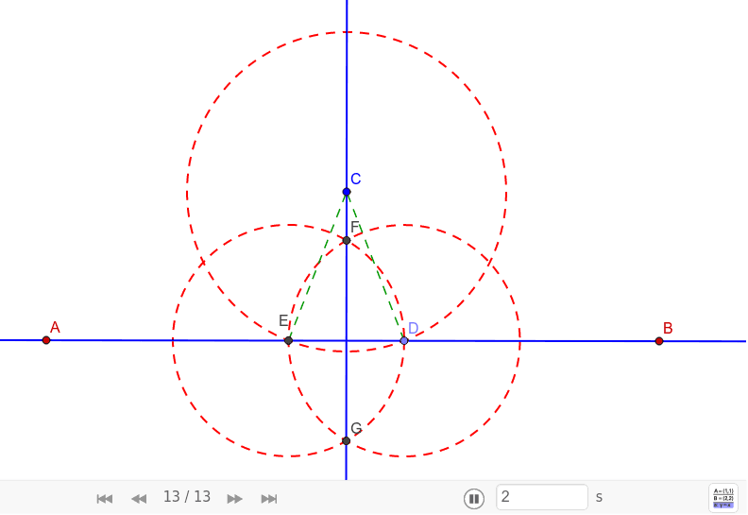Select point D on the horizontal line
This screenshot has width=748, height=515.
tap(404, 340)
